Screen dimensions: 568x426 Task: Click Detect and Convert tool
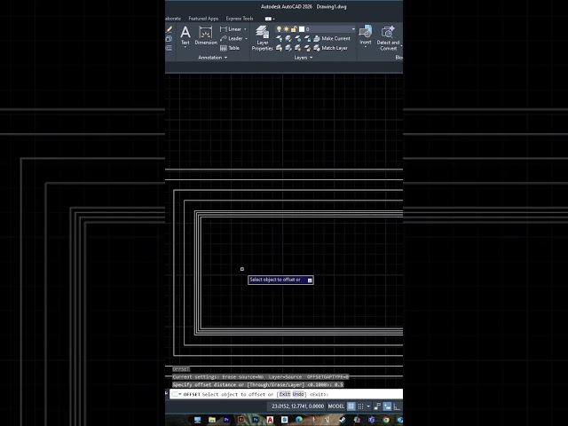point(388,38)
